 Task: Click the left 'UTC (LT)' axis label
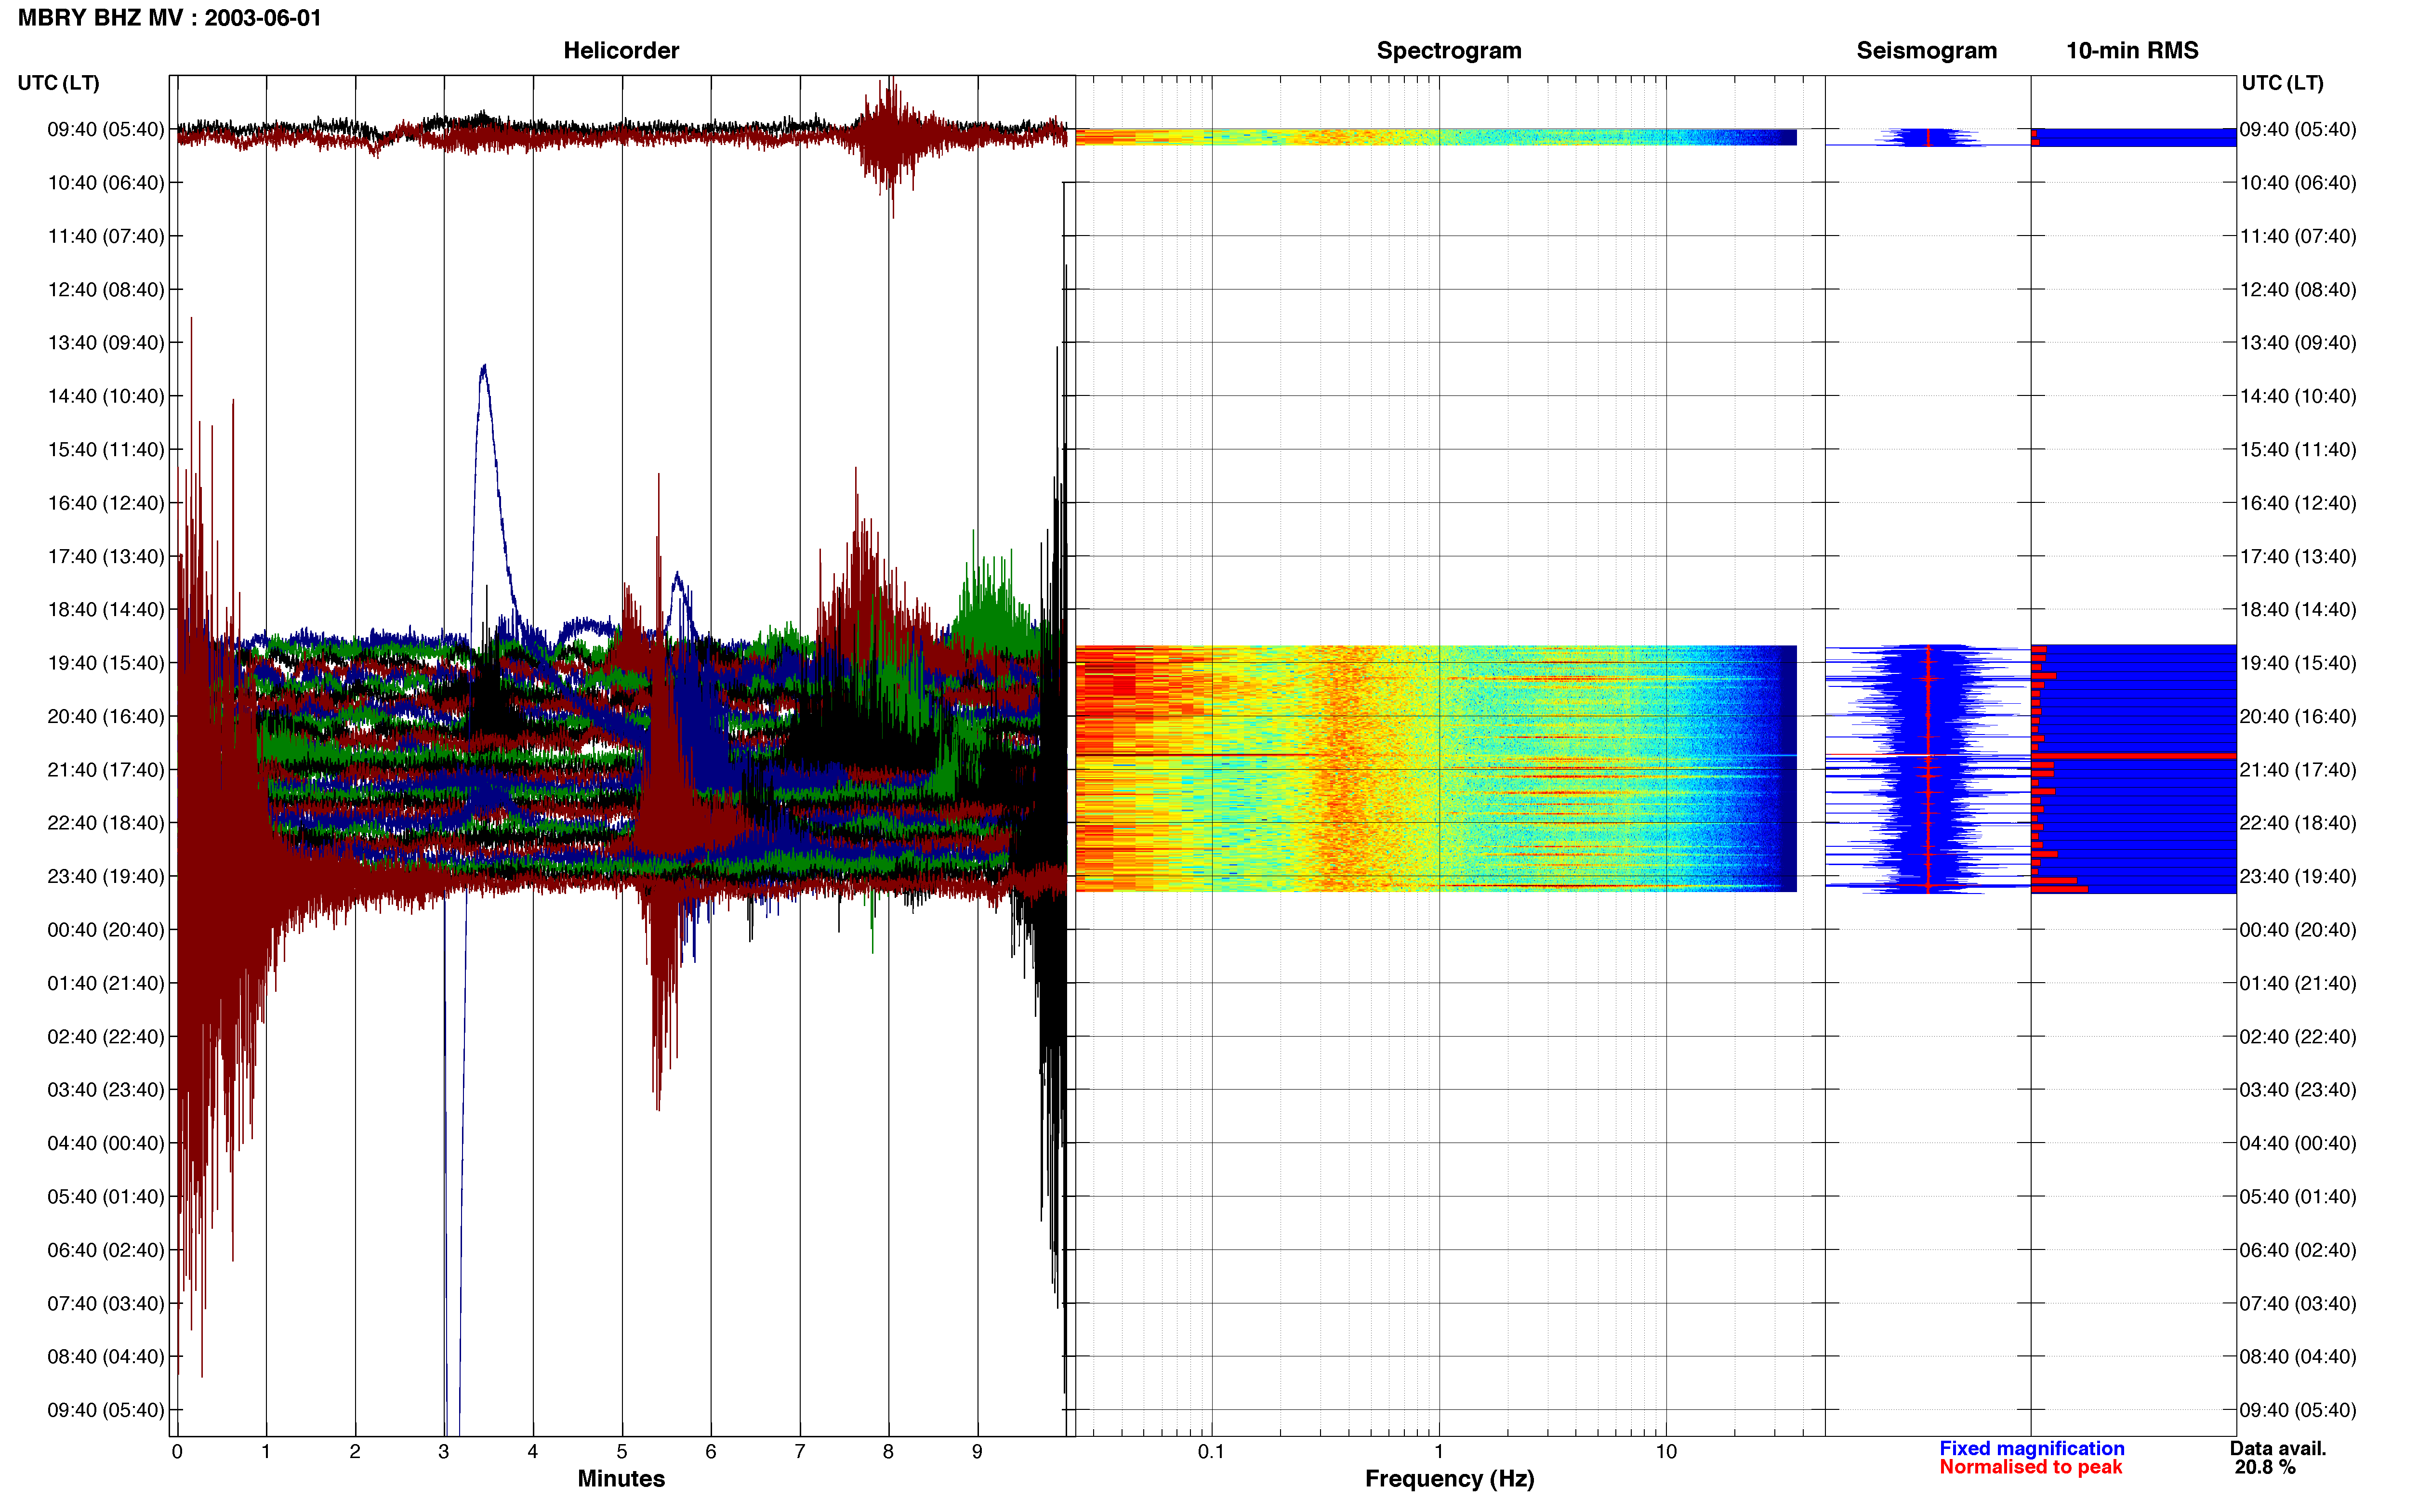pos(58,83)
